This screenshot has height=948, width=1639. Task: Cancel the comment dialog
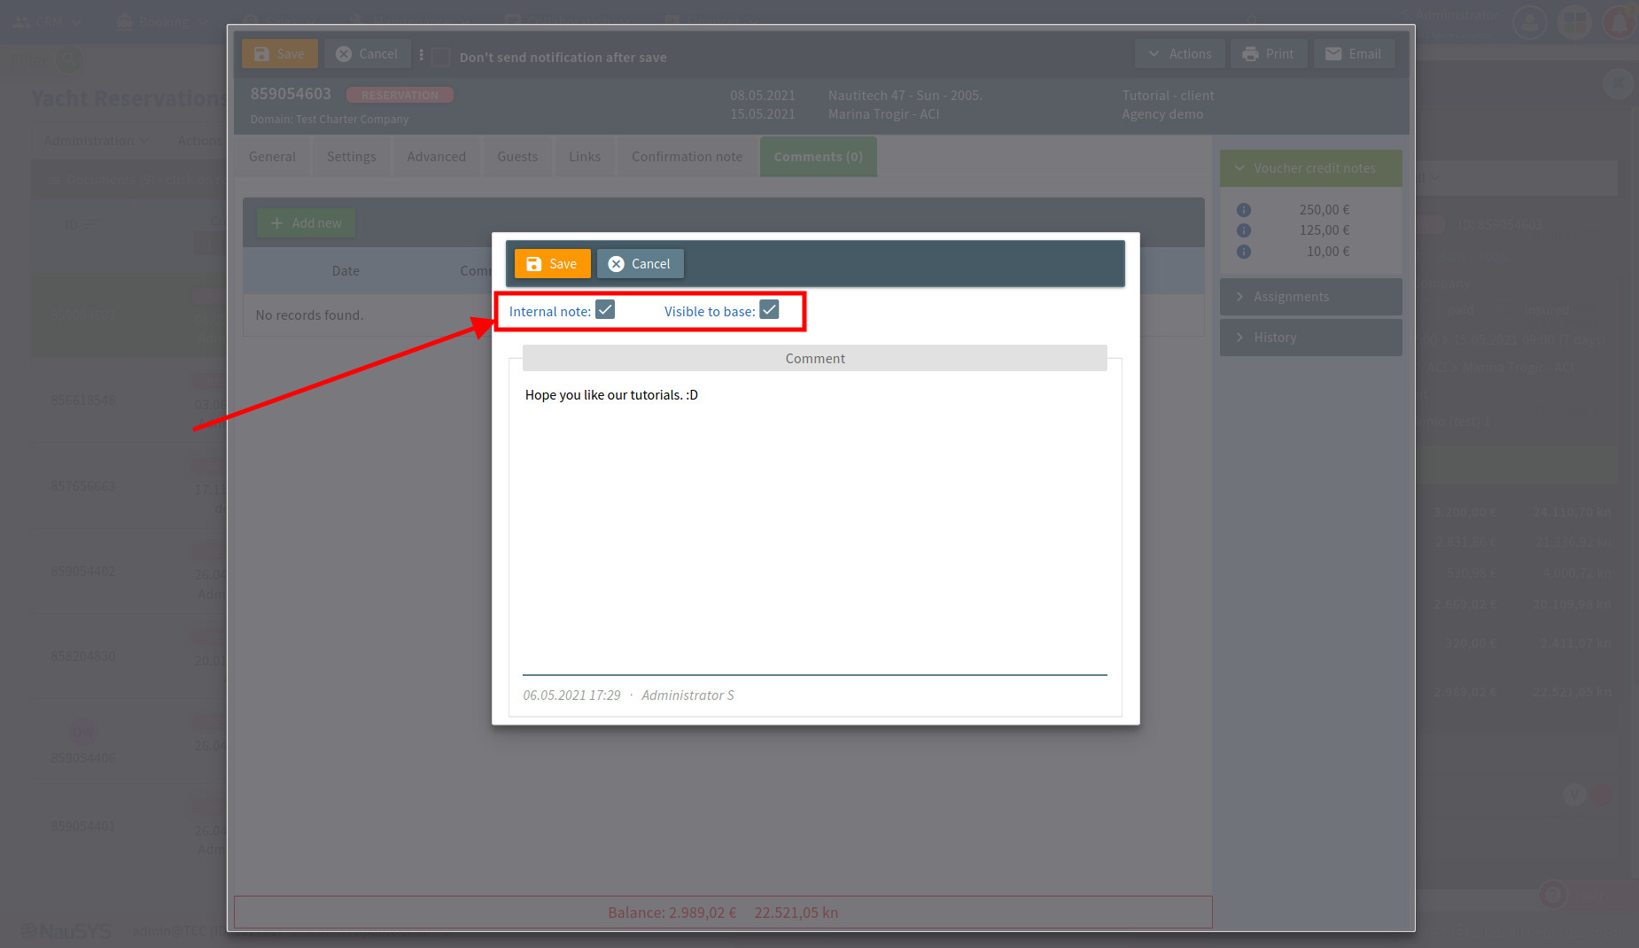click(640, 264)
